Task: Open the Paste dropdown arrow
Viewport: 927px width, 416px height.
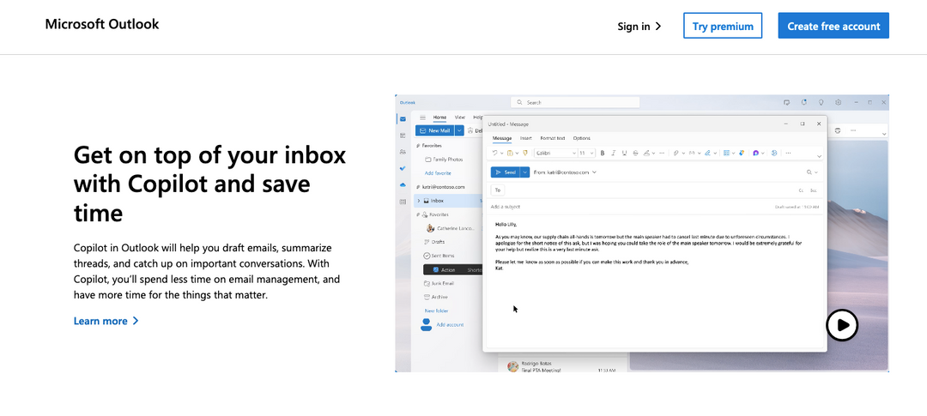Action: tap(518, 153)
